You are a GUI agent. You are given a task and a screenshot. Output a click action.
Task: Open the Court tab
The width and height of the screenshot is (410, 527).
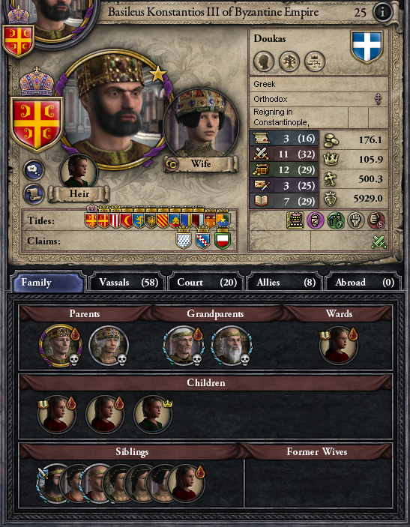[x=206, y=282]
